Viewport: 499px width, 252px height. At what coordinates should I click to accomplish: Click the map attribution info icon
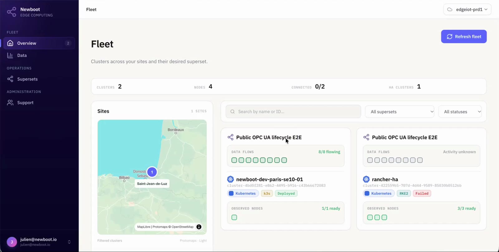(x=199, y=227)
